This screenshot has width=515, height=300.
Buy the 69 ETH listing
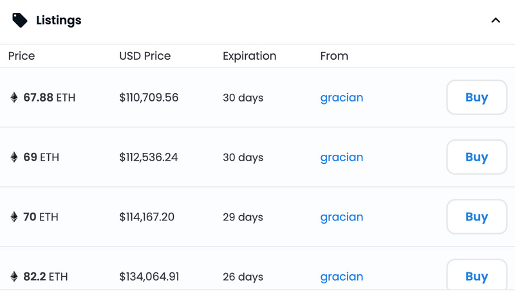pyautogui.click(x=477, y=157)
